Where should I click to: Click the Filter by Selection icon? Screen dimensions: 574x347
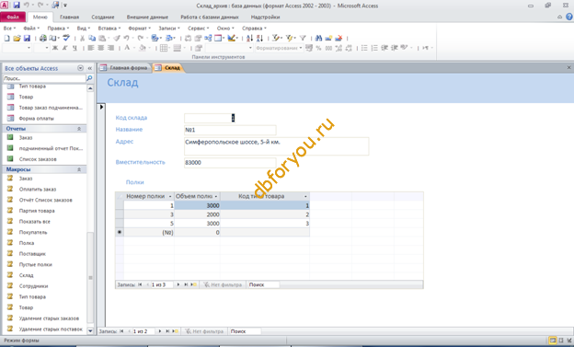tap(276, 38)
